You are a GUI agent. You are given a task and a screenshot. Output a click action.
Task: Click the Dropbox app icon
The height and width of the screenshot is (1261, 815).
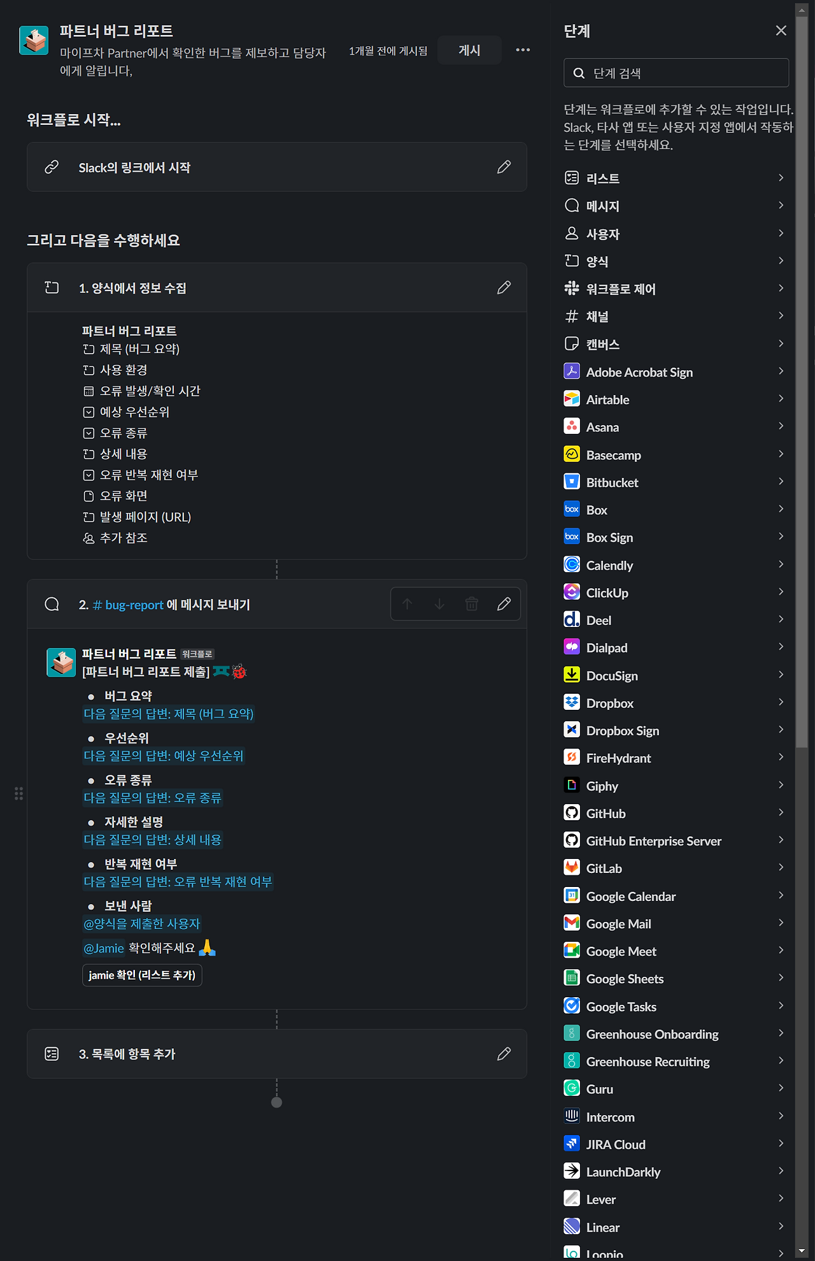click(572, 702)
